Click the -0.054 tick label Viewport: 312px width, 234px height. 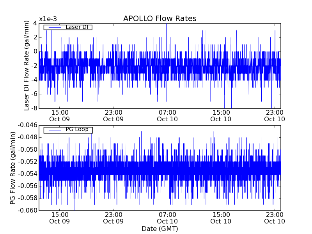(27, 174)
